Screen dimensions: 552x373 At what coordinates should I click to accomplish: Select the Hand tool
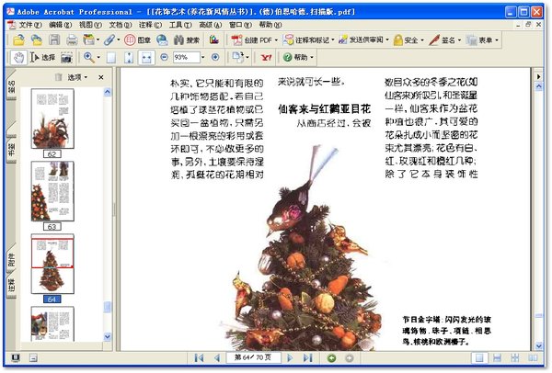[18, 57]
